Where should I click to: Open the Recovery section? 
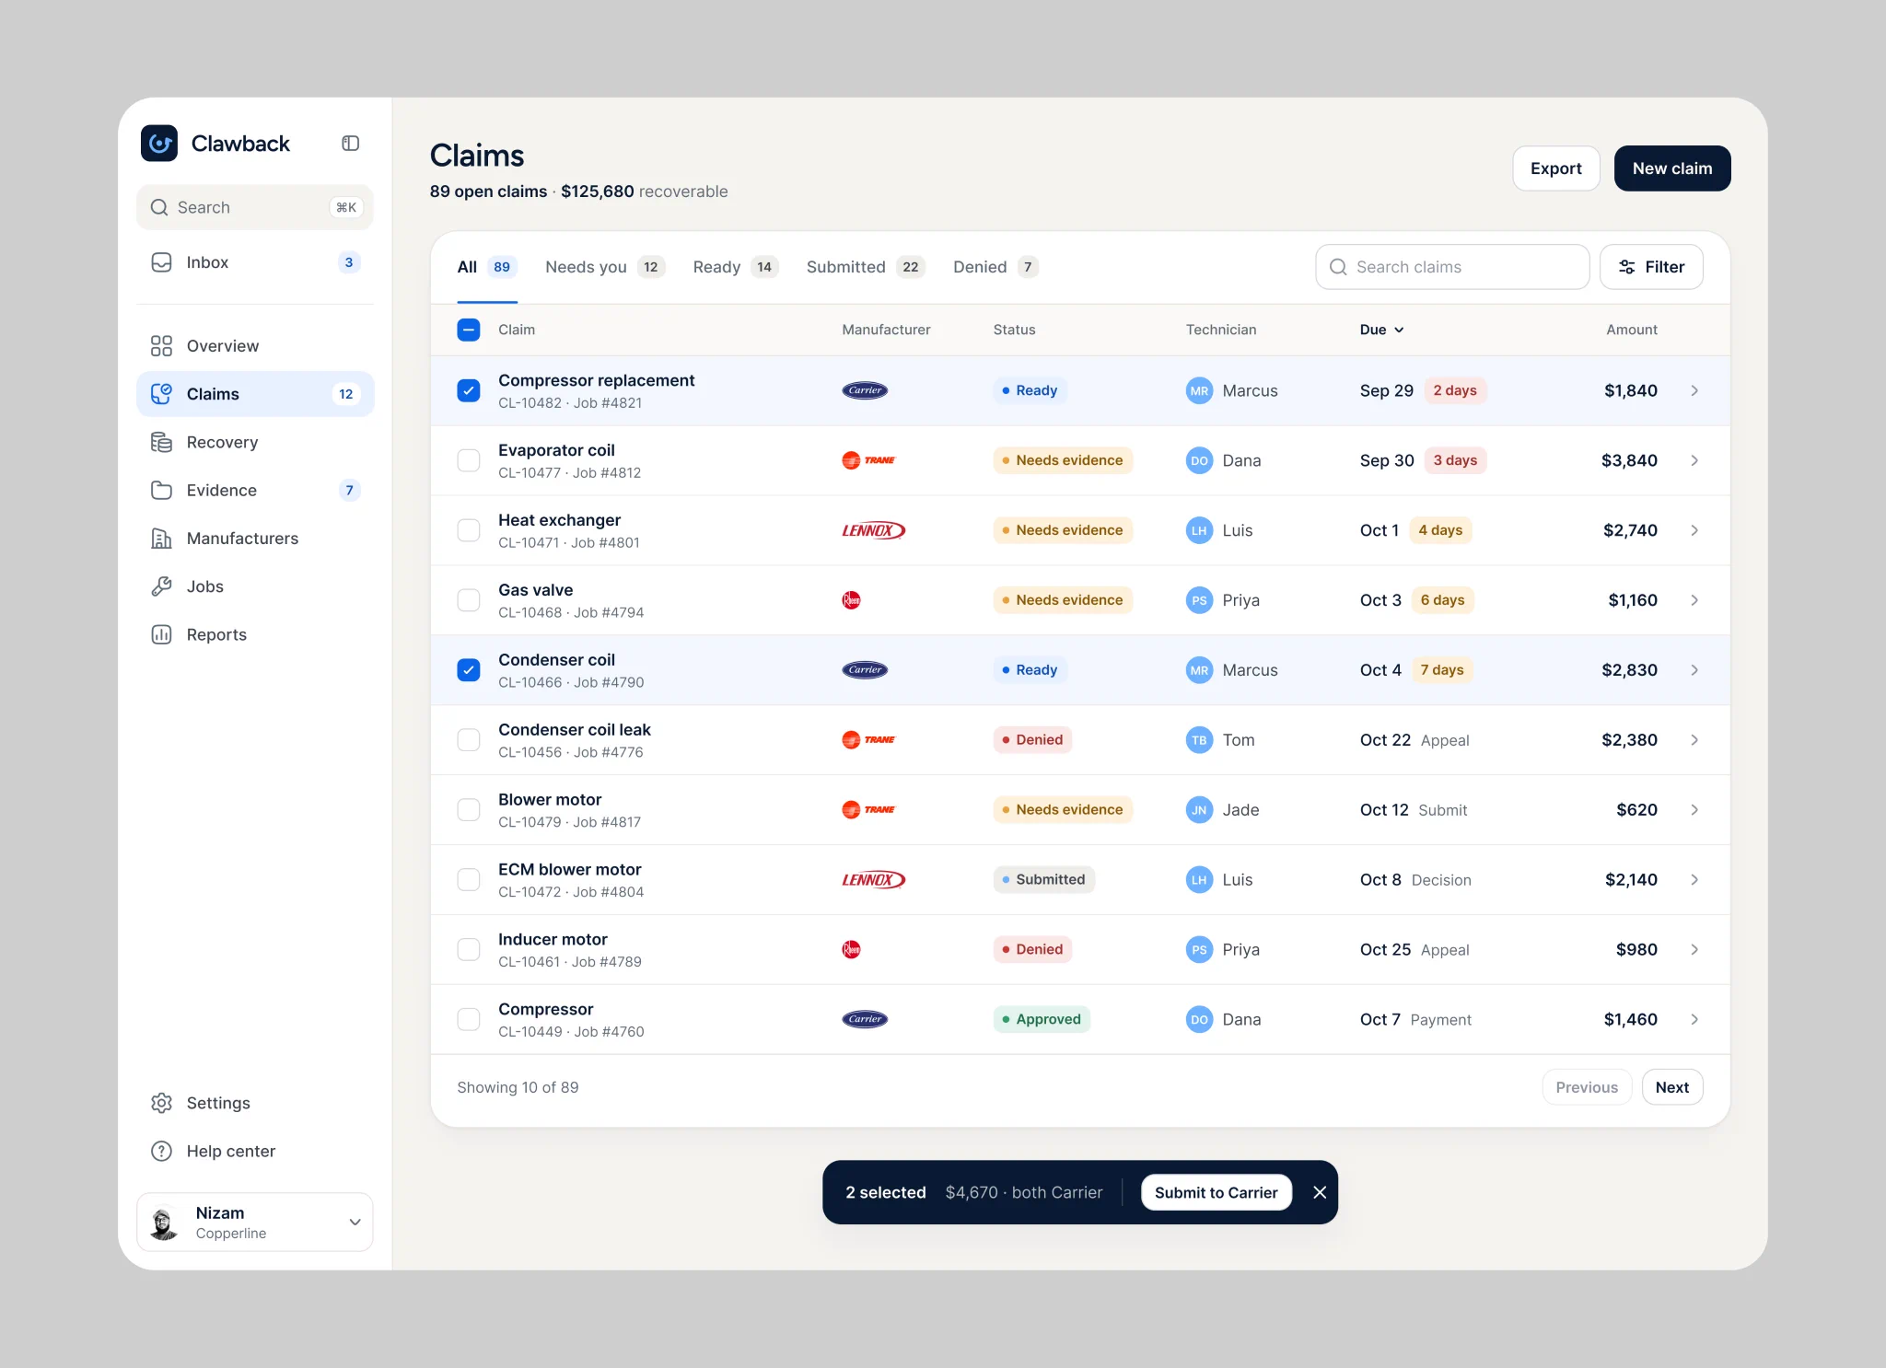pyautogui.click(x=255, y=442)
